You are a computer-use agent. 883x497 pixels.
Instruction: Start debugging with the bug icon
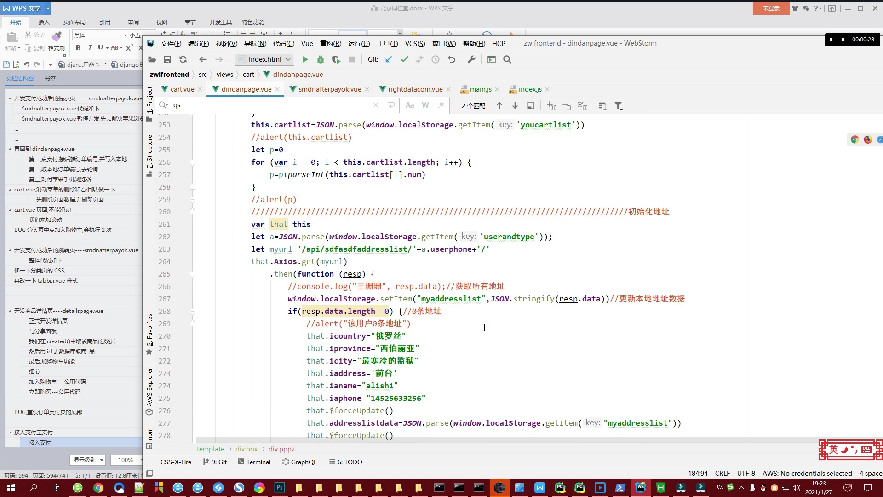coord(321,59)
